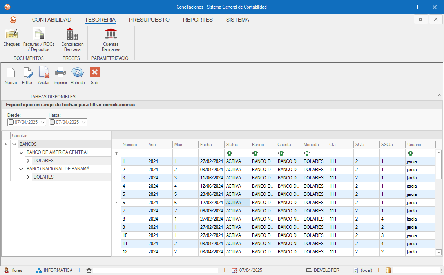Click the Cuenta column text filter icon

coord(281,153)
